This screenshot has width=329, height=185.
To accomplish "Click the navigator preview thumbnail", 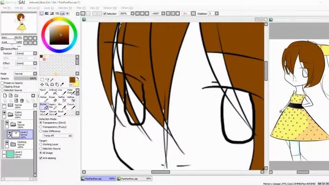I will point(19,23).
